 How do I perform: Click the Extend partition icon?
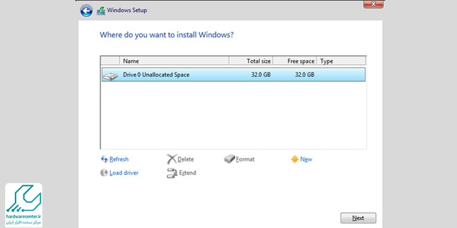click(172, 173)
